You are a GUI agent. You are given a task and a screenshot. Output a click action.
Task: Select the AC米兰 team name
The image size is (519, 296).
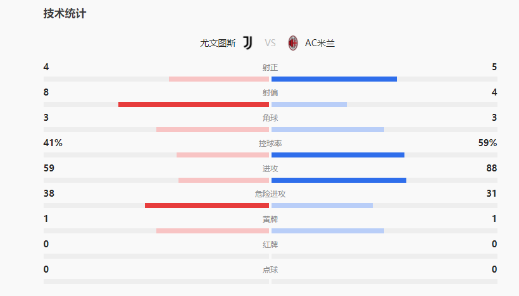pyautogui.click(x=320, y=43)
